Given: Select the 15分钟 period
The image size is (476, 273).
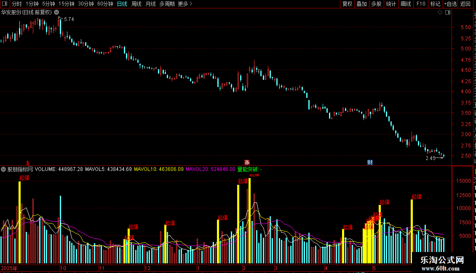Looking at the screenshot, I should (67, 4).
